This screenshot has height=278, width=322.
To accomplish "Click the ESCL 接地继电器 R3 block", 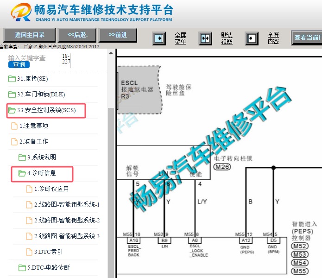I will tap(139, 90).
